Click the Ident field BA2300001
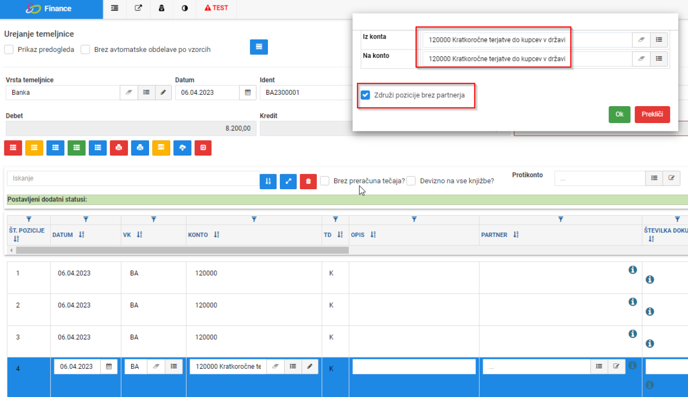This screenshot has width=688, height=397. pyautogui.click(x=306, y=92)
